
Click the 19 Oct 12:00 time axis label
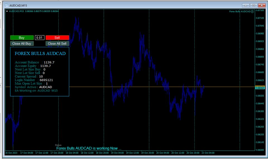132,153
